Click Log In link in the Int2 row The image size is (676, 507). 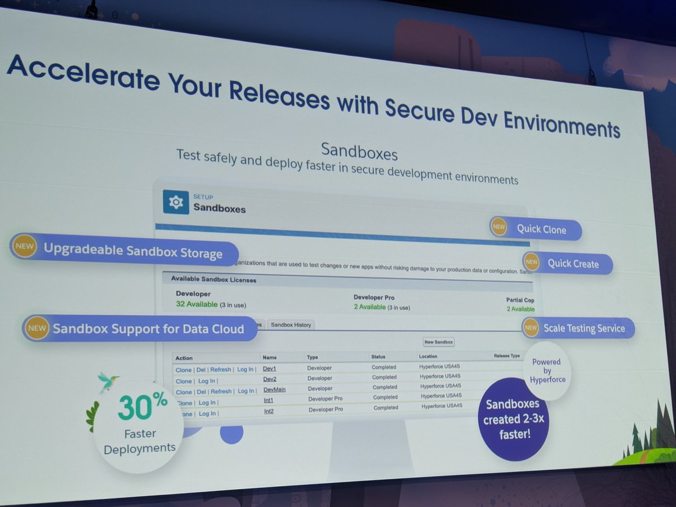(x=207, y=413)
